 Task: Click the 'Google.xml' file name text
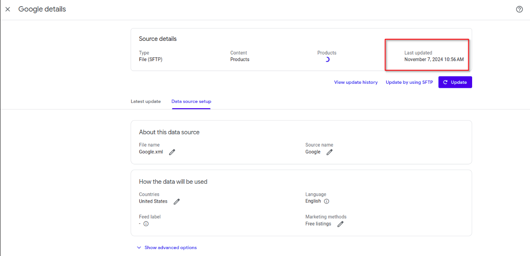tap(151, 152)
